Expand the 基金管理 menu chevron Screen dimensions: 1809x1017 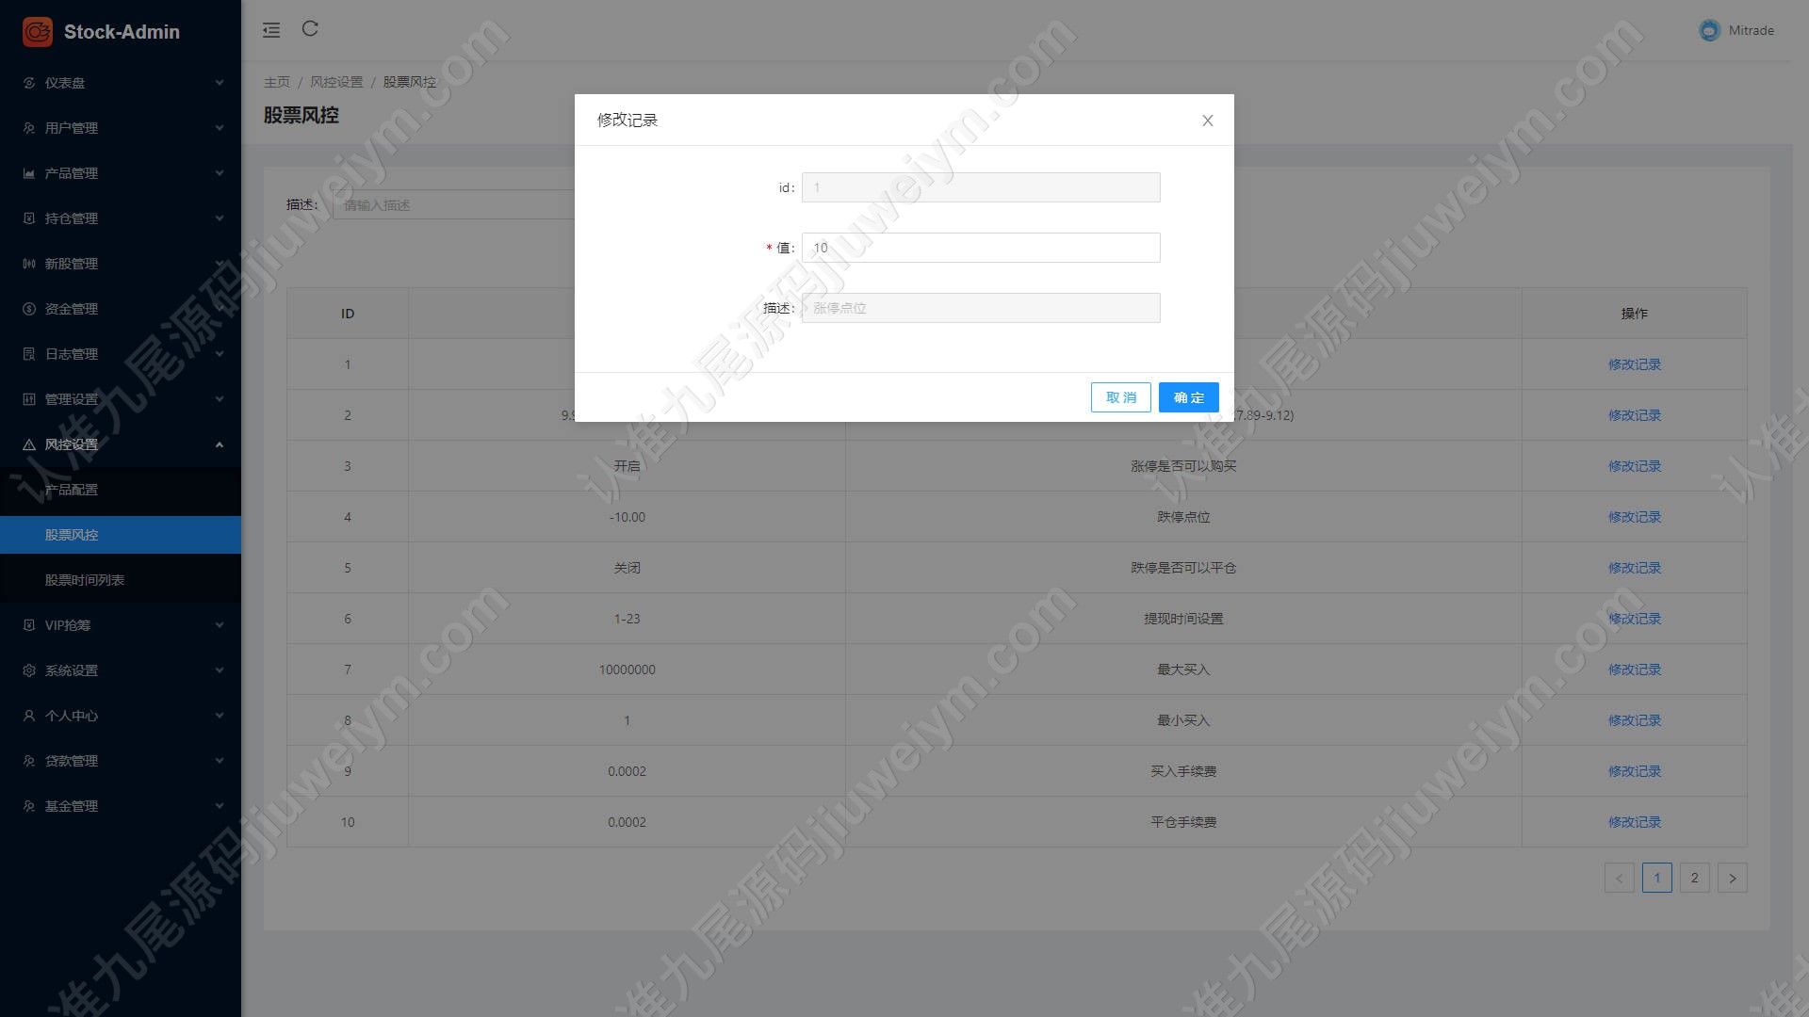click(220, 806)
